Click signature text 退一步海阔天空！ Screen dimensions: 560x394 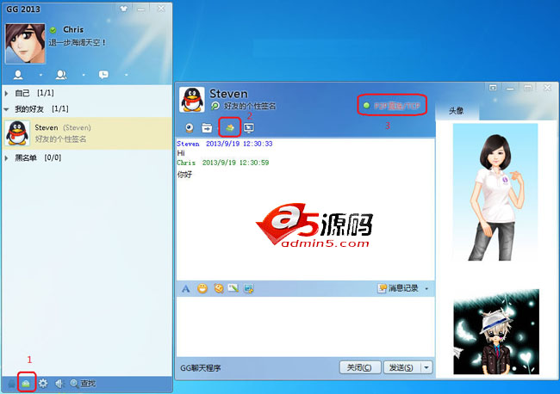tap(78, 42)
